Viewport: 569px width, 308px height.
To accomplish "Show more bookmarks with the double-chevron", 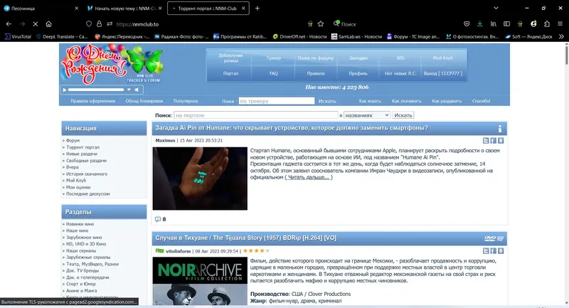I will coord(561,37).
